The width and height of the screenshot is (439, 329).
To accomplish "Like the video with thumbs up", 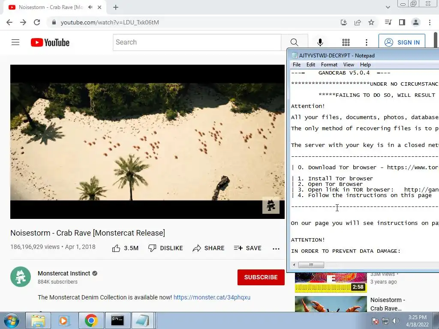I will pyautogui.click(x=125, y=248).
